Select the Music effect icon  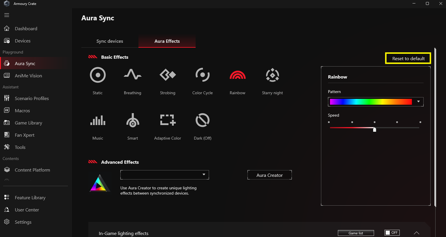[98, 120]
